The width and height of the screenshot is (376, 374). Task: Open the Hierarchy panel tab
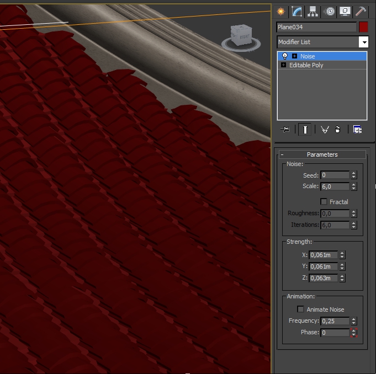[x=313, y=11]
